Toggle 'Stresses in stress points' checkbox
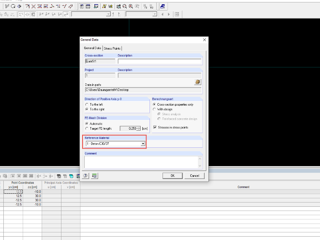 [x=155, y=127]
